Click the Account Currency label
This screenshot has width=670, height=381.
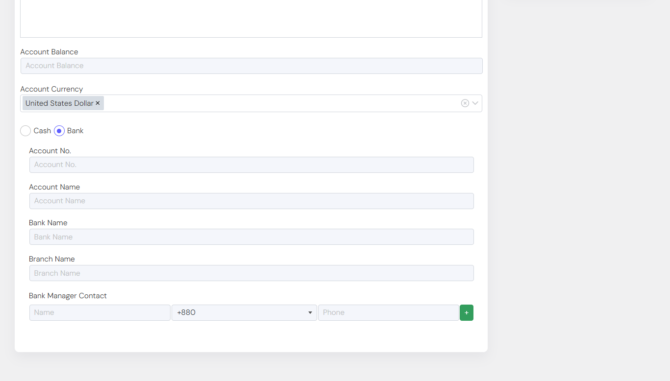[51, 89]
